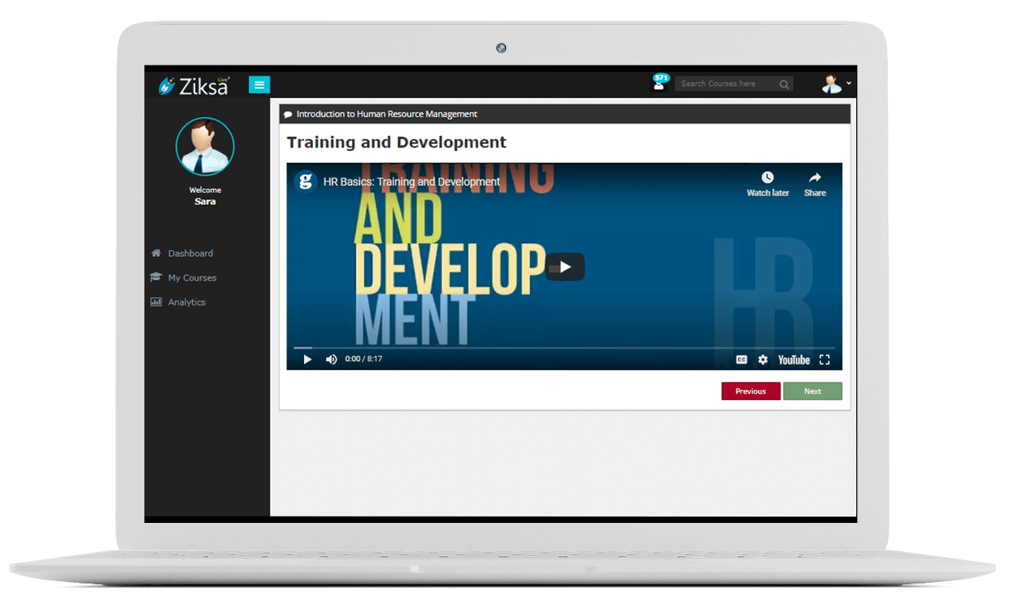Click the My Courses graduation cap icon

pyautogui.click(x=156, y=277)
